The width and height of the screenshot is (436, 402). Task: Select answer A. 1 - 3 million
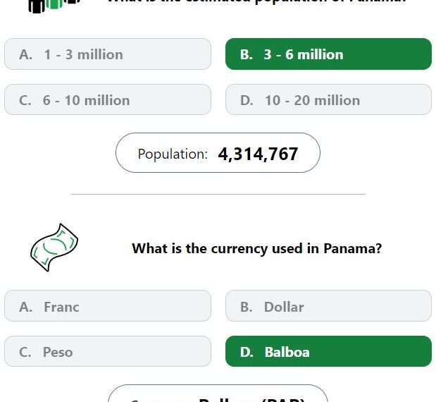tap(108, 54)
